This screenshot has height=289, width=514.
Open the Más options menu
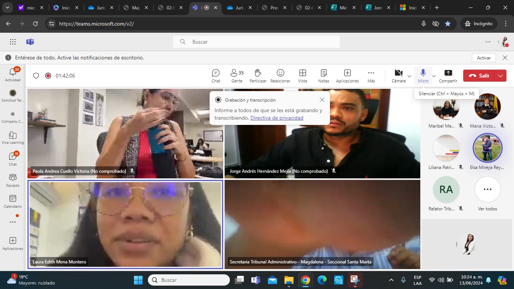pos(371,76)
